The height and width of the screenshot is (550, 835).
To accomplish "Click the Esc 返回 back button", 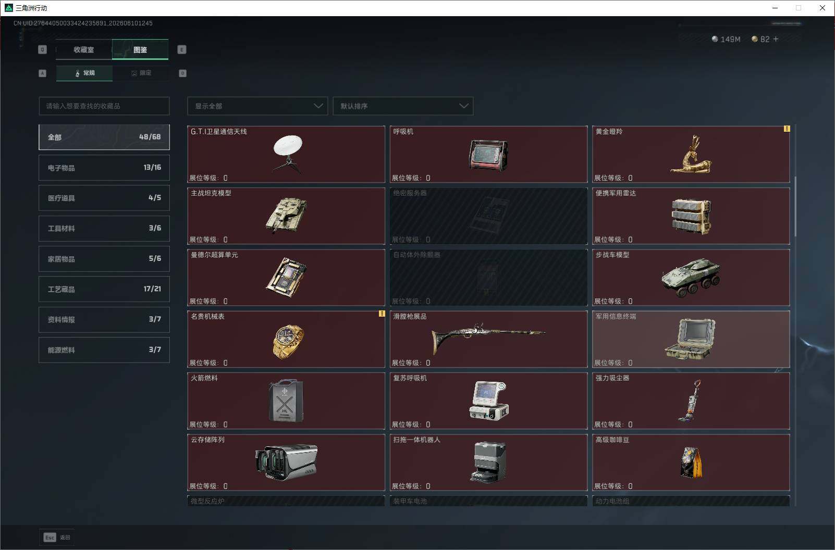I will tap(57, 537).
